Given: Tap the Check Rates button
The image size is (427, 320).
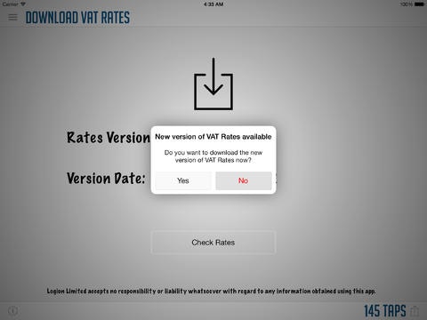Looking at the screenshot, I should point(213,243).
